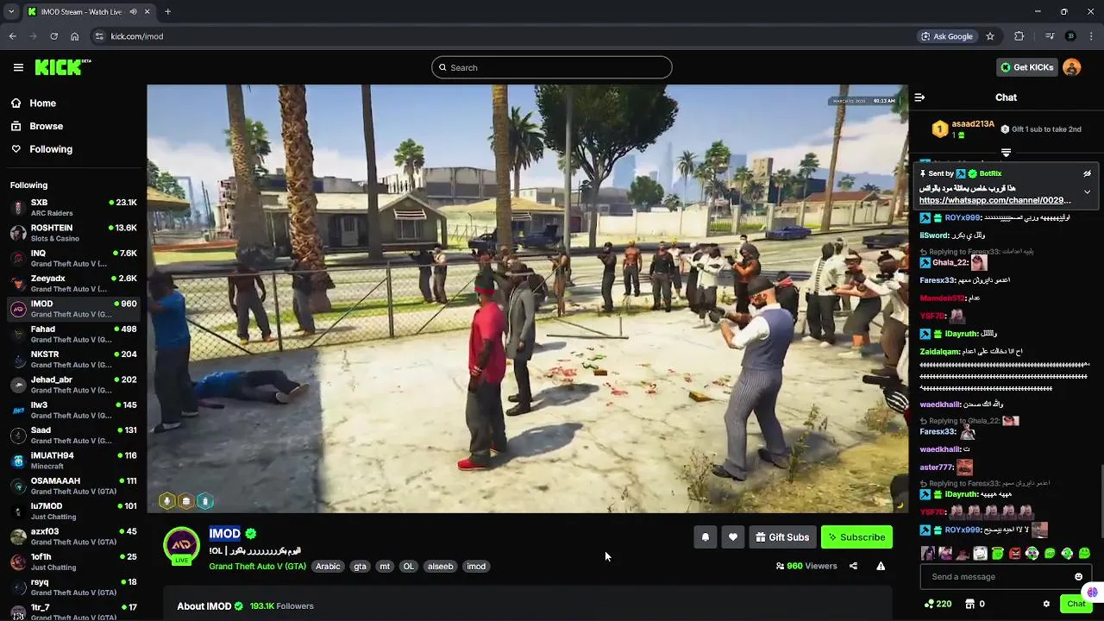Click the Search input field
1104x621 pixels.
(552, 67)
